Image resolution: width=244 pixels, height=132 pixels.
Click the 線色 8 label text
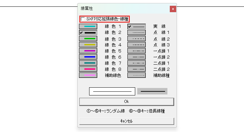tap(113, 69)
